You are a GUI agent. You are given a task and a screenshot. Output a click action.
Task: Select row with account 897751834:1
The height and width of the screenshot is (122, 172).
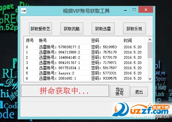(86, 68)
